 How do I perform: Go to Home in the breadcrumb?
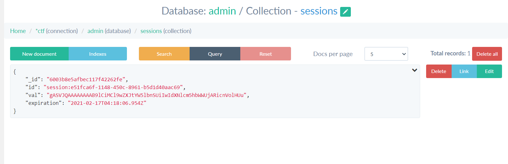coord(18,31)
